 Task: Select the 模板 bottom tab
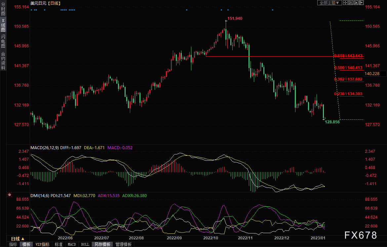(x=26, y=244)
